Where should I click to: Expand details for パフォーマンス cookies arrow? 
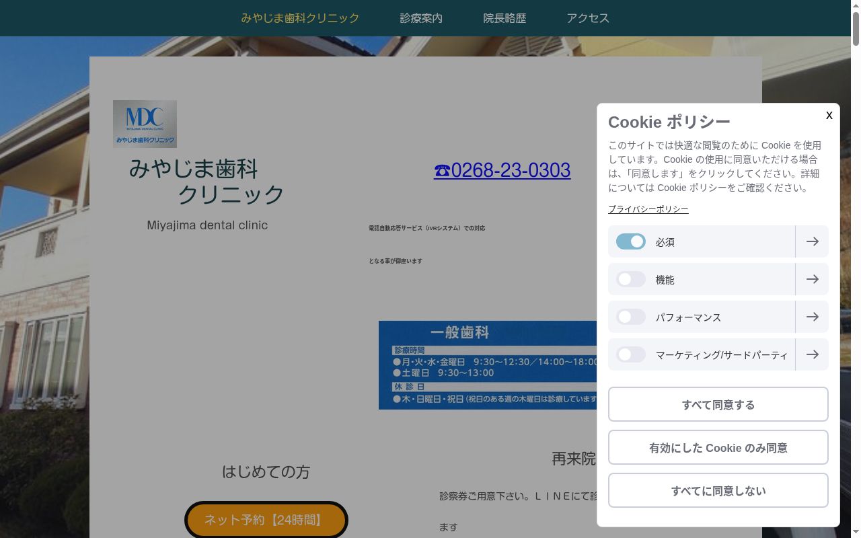(812, 317)
